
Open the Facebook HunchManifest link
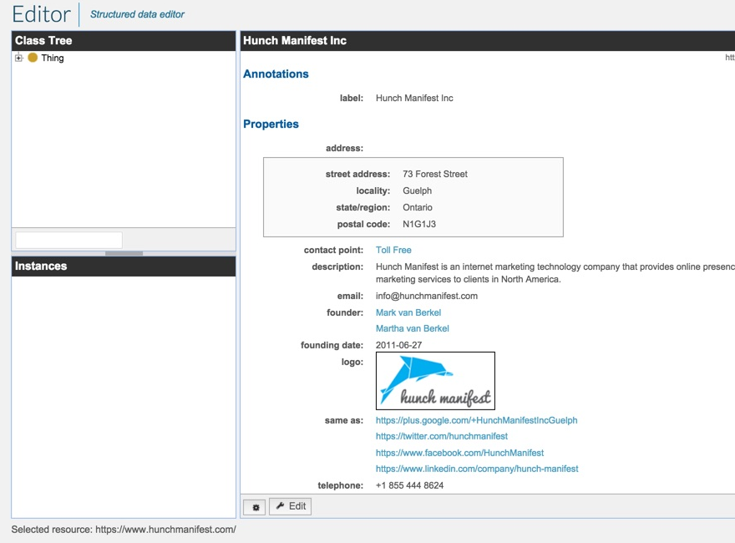(x=459, y=453)
